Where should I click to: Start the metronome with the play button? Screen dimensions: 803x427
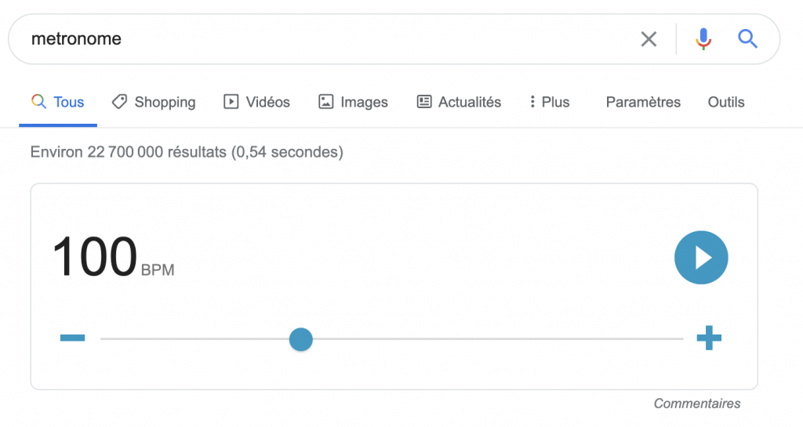pos(701,258)
